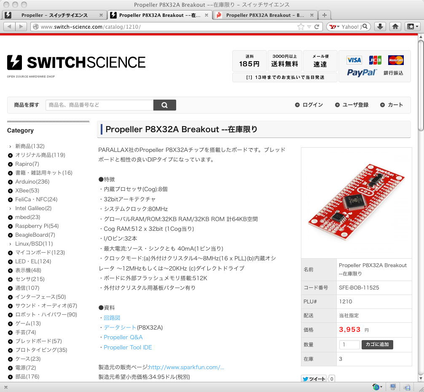
Task: Open the Propeller Q&A link
Action: pyautogui.click(x=123, y=337)
